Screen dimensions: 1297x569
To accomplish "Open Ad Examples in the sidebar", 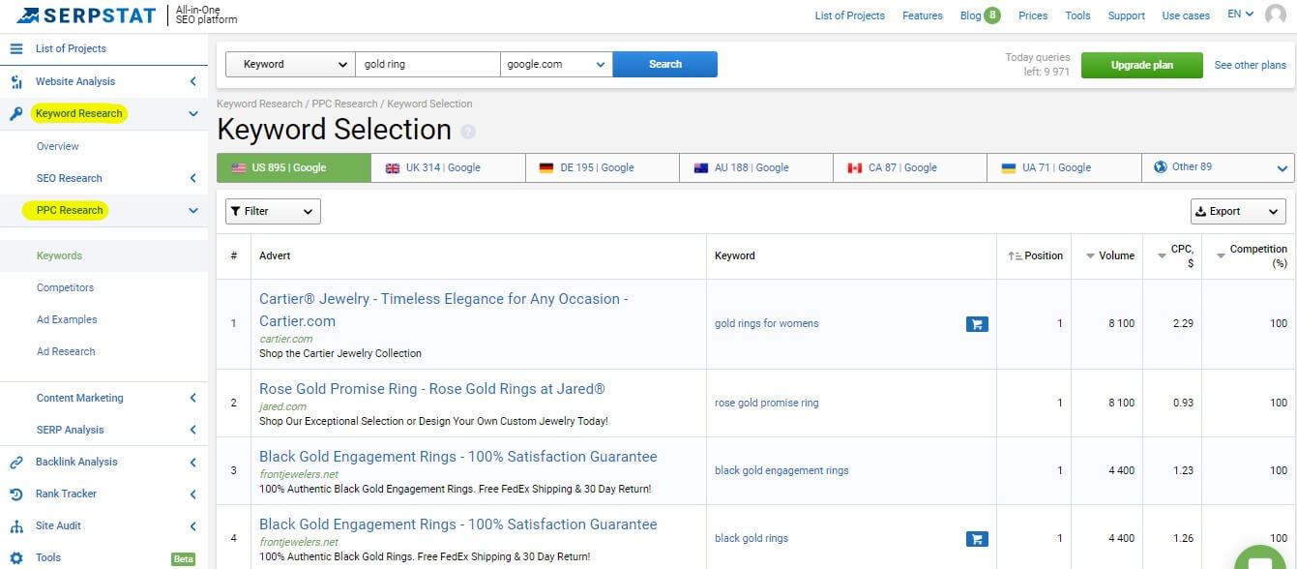I will pyautogui.click(x=67, y=319).
